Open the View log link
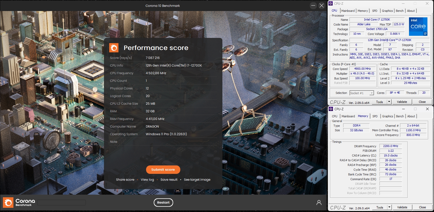 pos(147,180)
